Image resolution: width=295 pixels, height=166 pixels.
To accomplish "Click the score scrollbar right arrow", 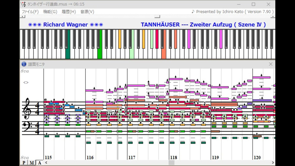I will tap(273, 163).
